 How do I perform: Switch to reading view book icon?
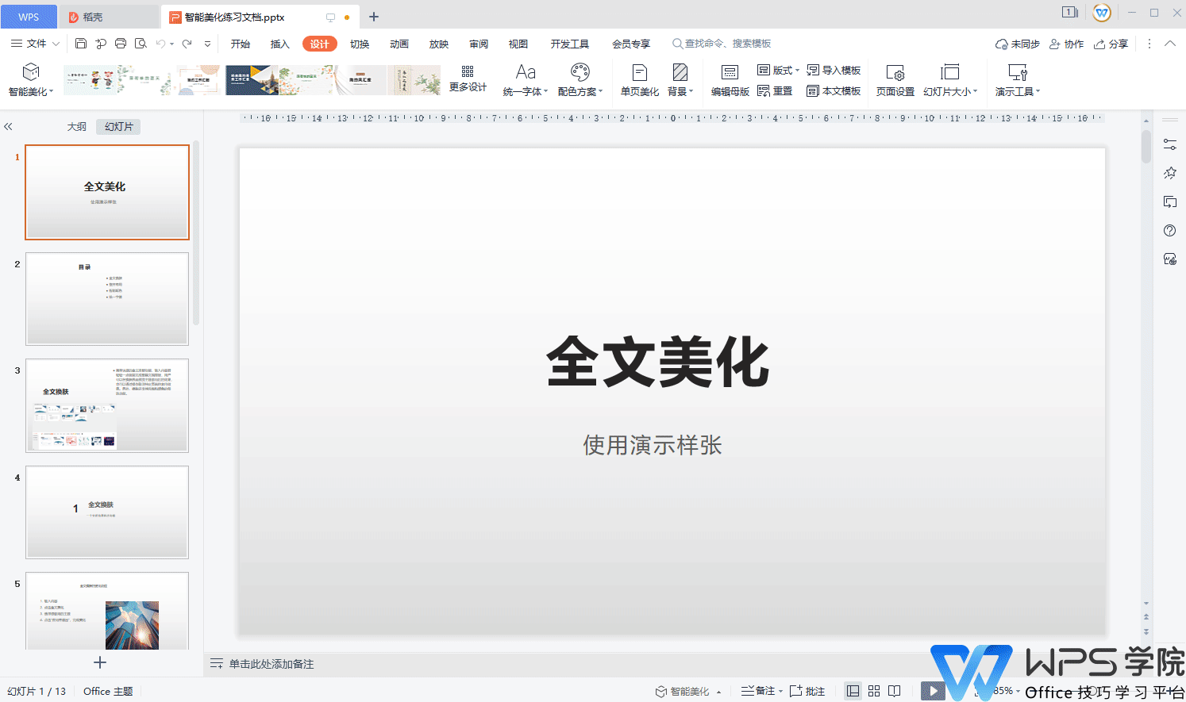coord(895,691)
